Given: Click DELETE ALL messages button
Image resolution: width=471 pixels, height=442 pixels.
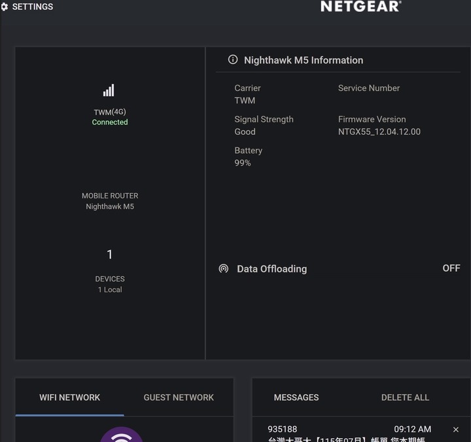Looking at the screenshot, I should tap(405, 397).
